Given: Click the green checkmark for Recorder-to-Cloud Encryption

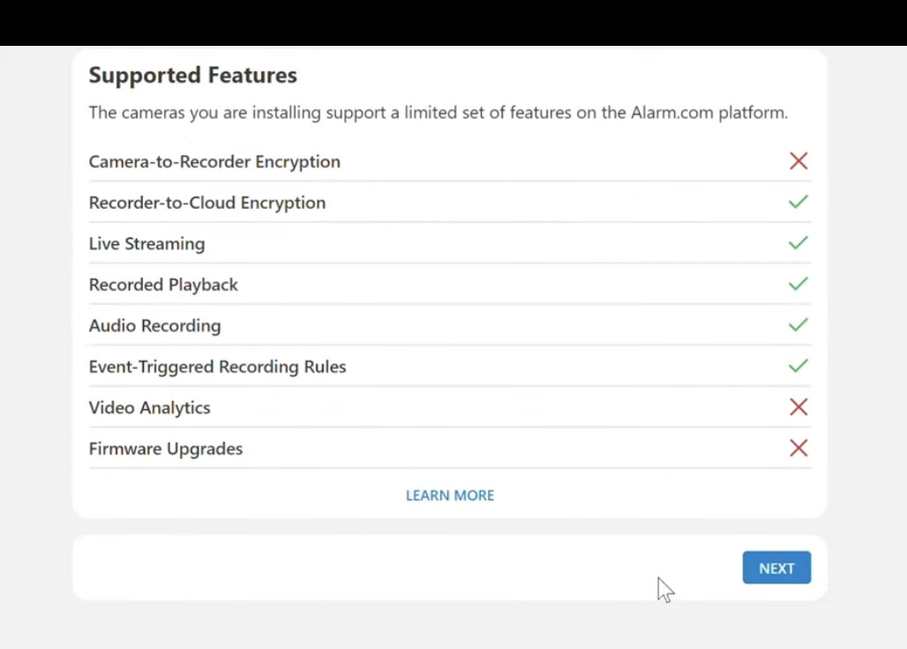Looking at the screenshot, I should click(x=798, y=202).
